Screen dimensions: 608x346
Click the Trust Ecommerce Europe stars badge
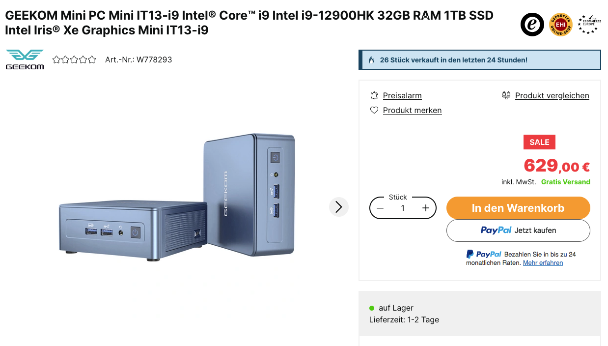(x=588, y=24)
